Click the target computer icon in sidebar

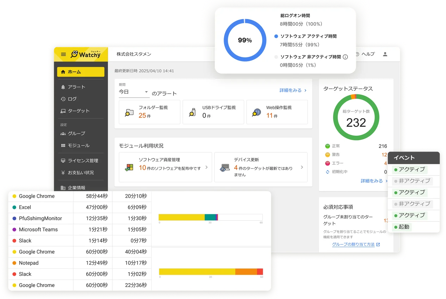[63, 111]
